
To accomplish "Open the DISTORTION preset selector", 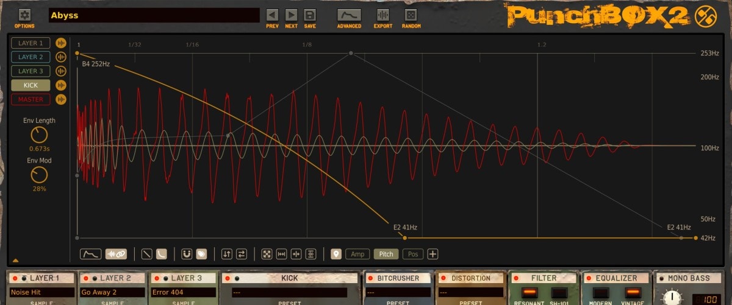I will tap(470, 292).
